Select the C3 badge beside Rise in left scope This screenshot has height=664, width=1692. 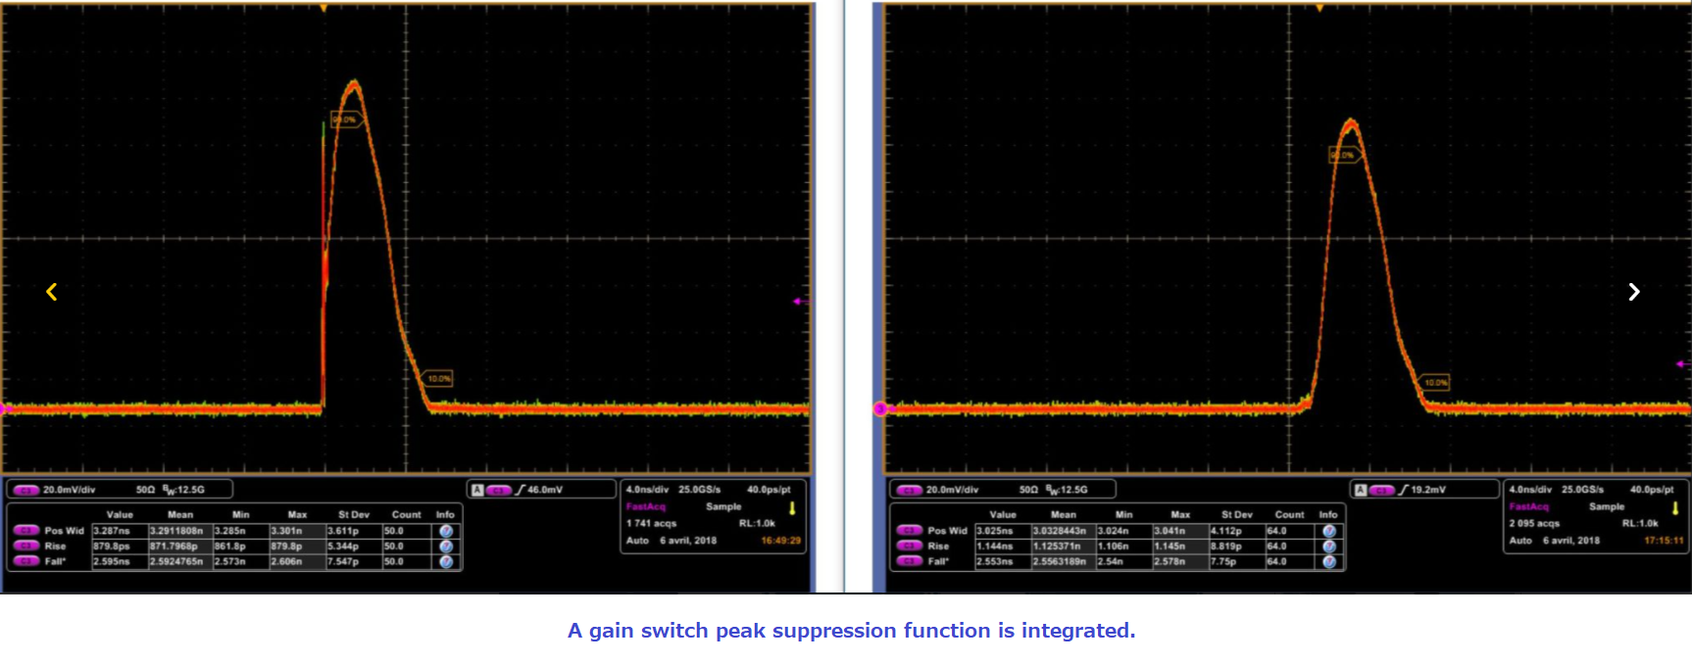click(x=25, y=546)
